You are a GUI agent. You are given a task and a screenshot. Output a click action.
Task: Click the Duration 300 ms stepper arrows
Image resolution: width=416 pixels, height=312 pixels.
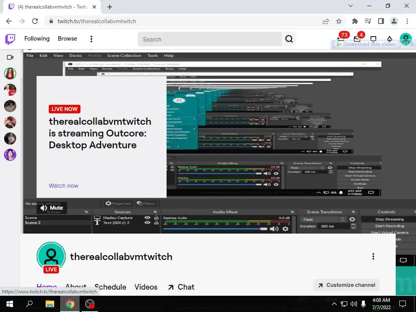[353, 226]
